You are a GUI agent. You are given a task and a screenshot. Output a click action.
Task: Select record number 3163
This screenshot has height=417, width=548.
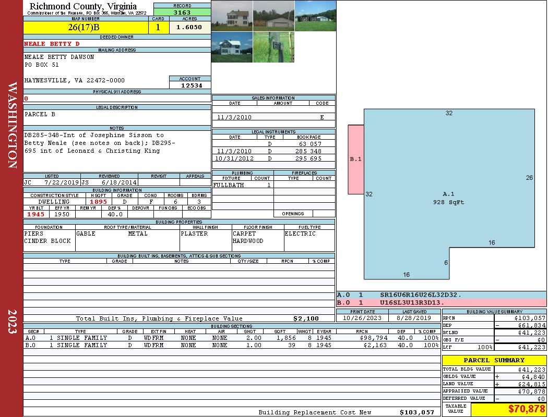tap(182, 12)
